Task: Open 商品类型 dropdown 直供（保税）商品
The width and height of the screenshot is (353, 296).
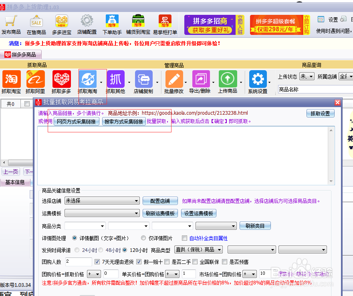Action: [x=198, y=249]
